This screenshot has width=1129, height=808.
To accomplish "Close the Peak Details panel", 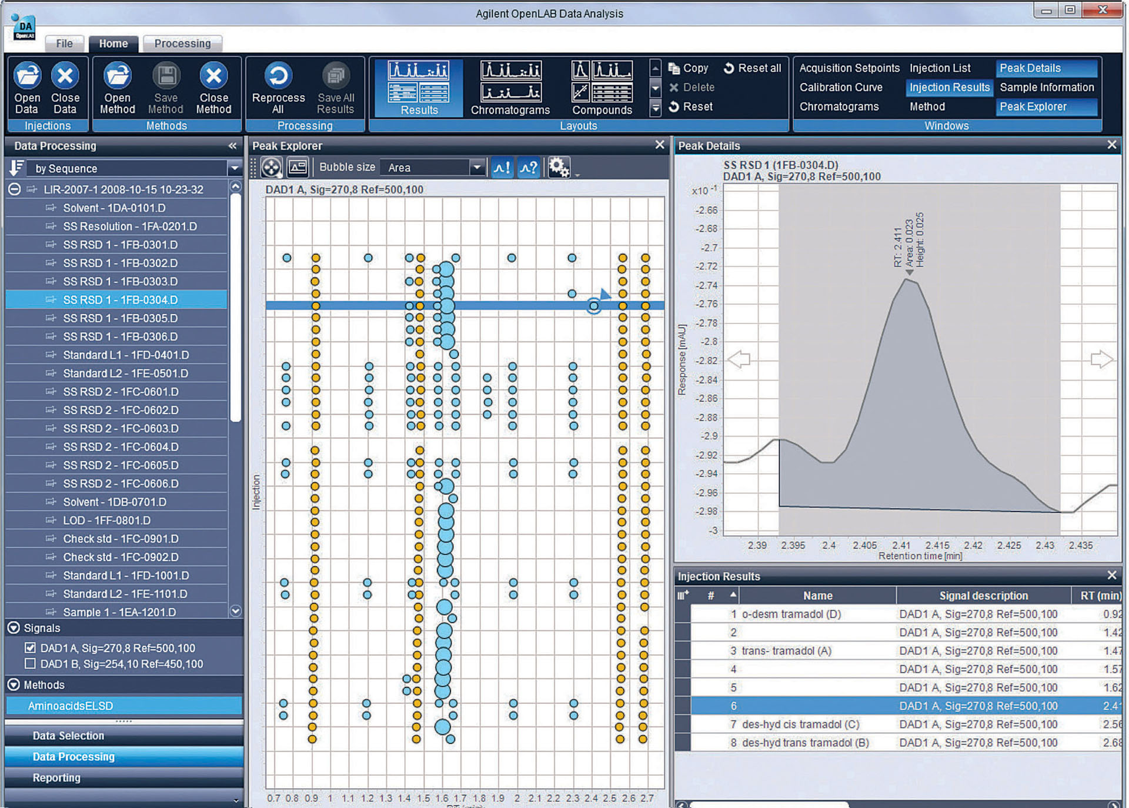I will tap(1111, 145).
